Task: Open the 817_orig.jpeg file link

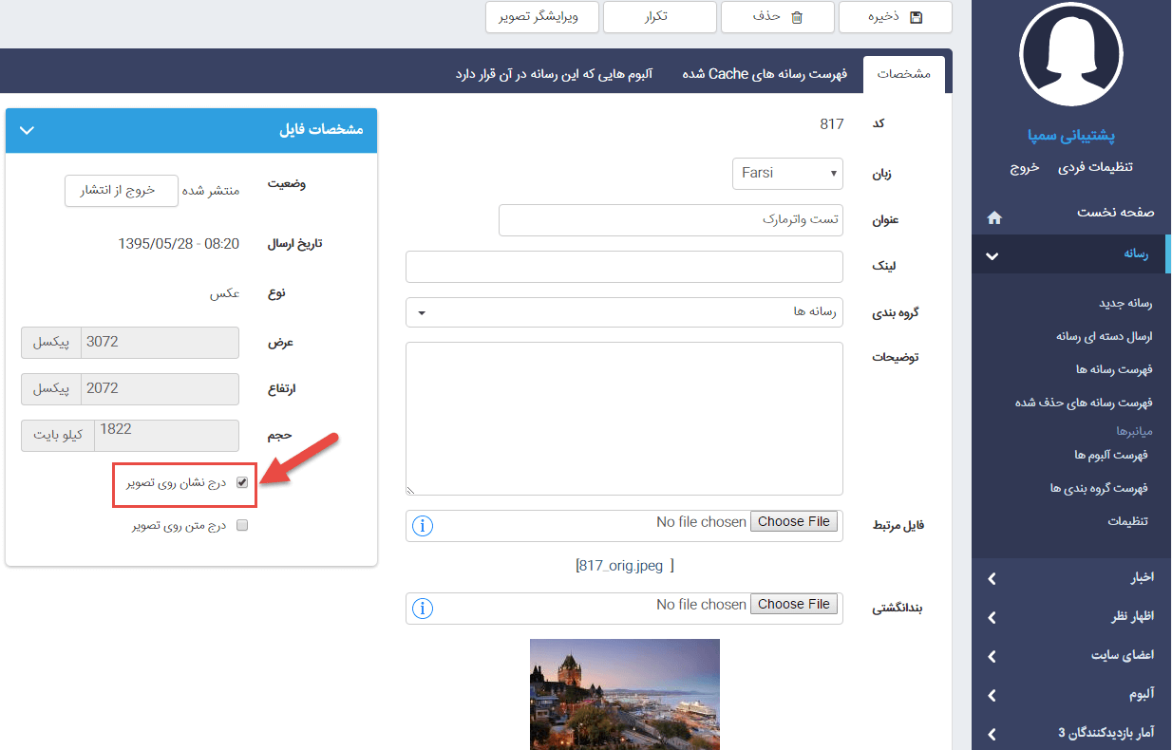Action: (624, 566)
